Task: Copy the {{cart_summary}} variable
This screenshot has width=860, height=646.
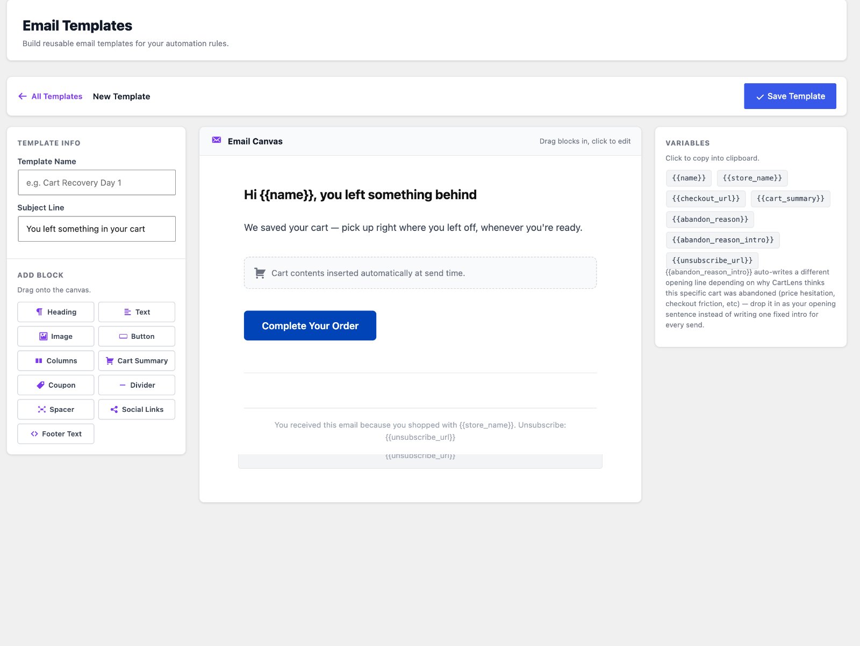Action: [790, 199]
